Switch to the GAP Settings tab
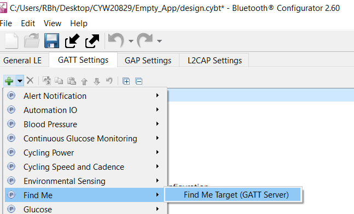 (148, 61)
